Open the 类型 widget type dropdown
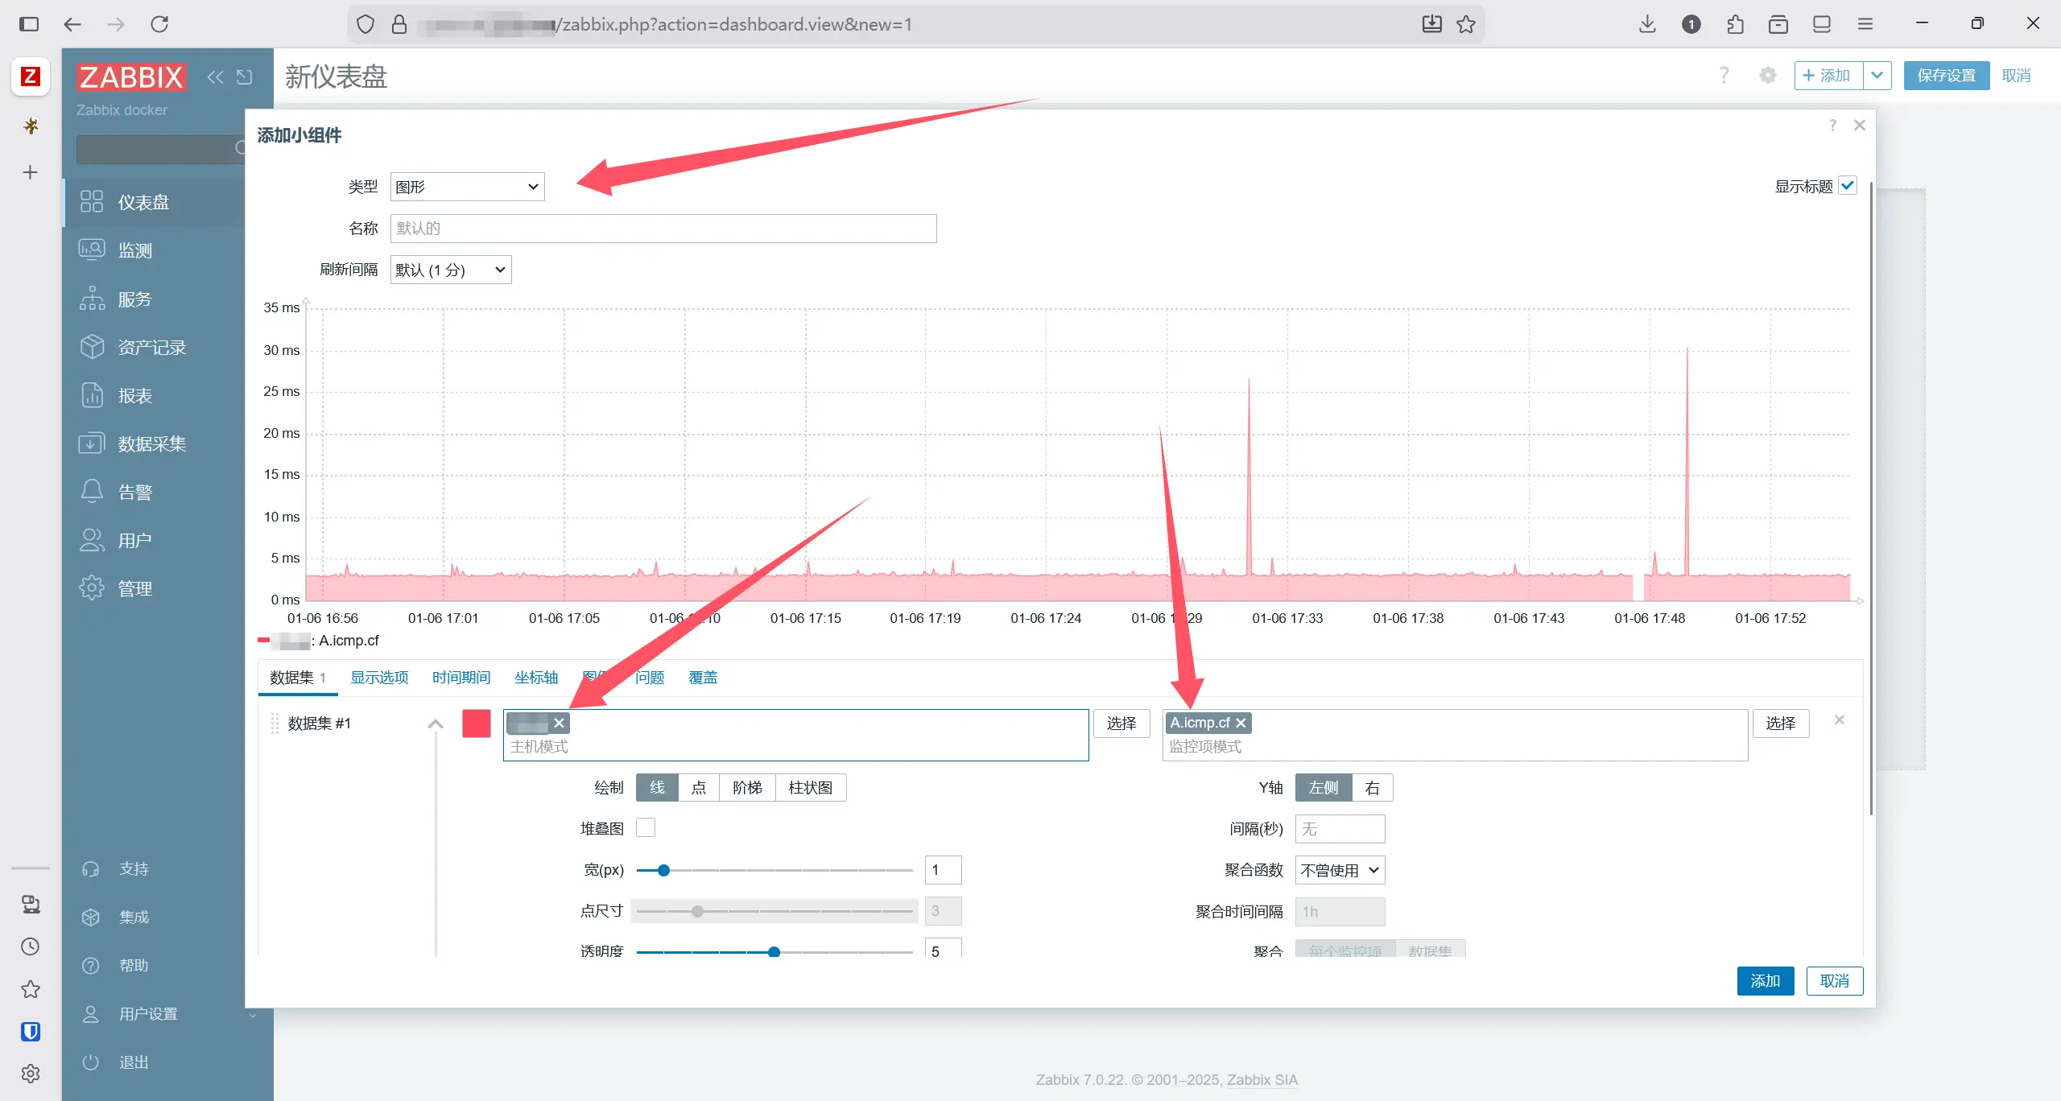2061x1101 pixels. click(x=467, y=187)
